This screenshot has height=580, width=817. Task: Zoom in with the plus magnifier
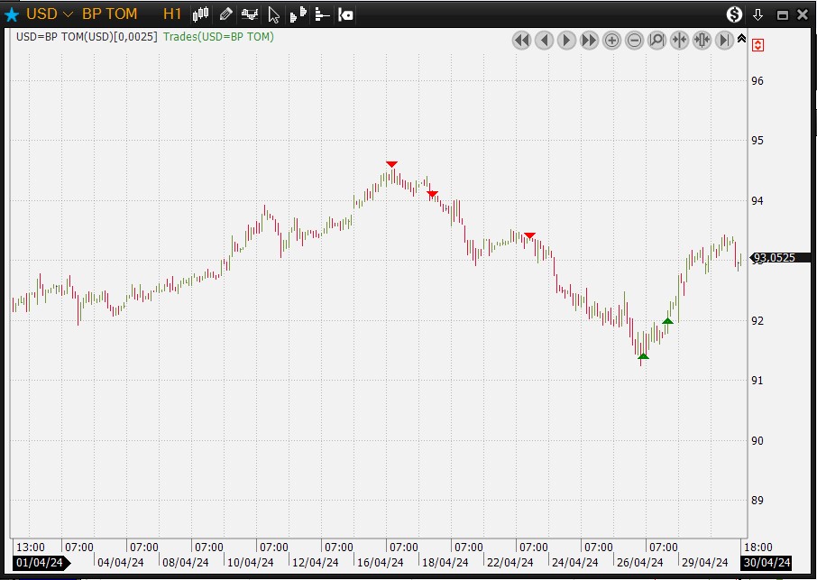[611, 40]
